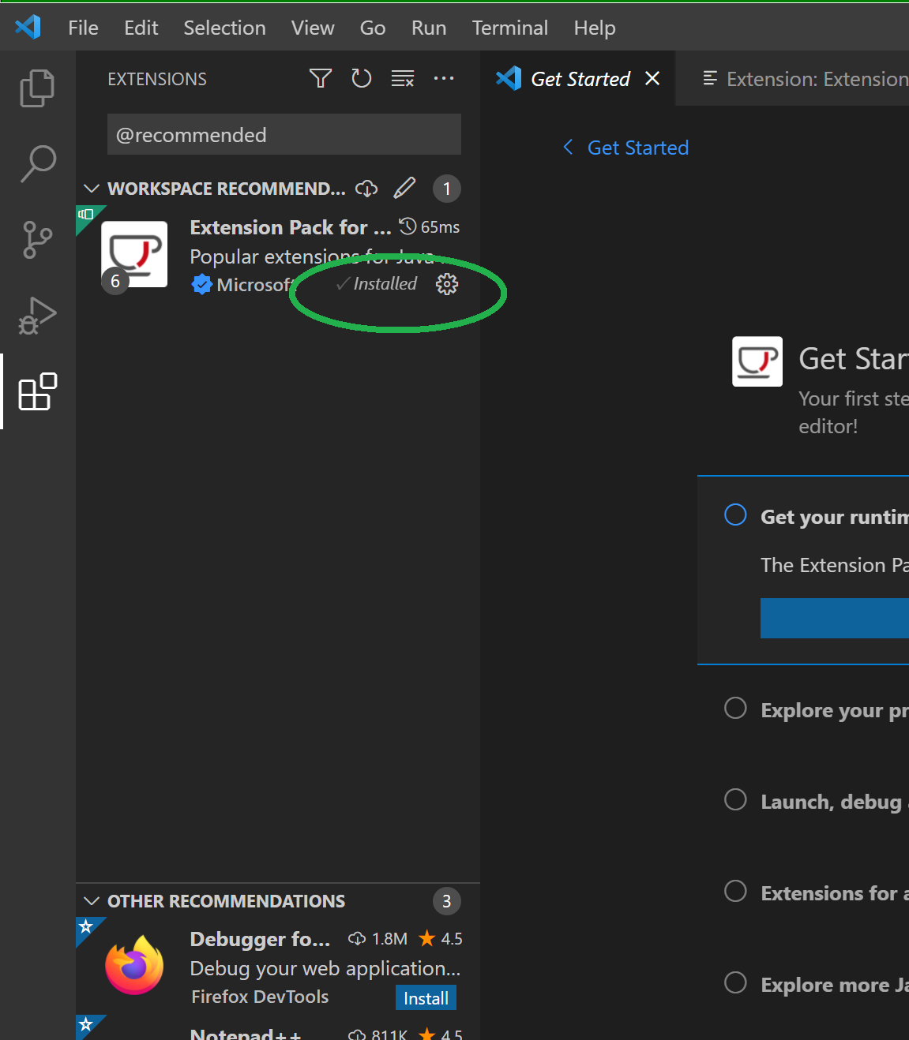Click the filter extensions funnel icon
This screenshot has width=909, height=1040.
320,78
